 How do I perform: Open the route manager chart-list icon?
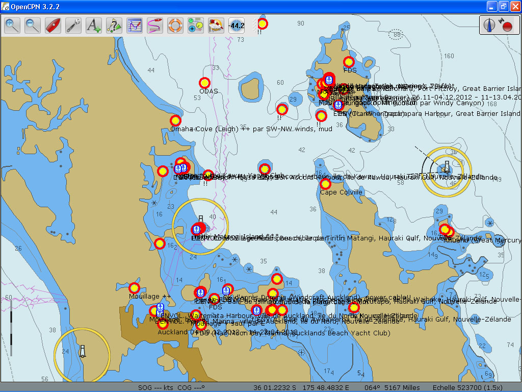[135, 26]
